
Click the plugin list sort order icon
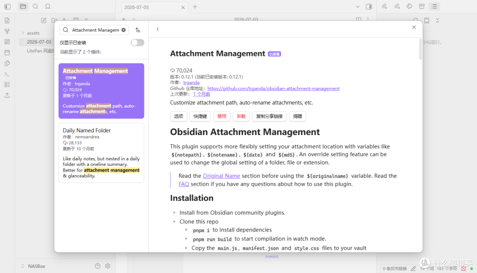tap(138, 30)
